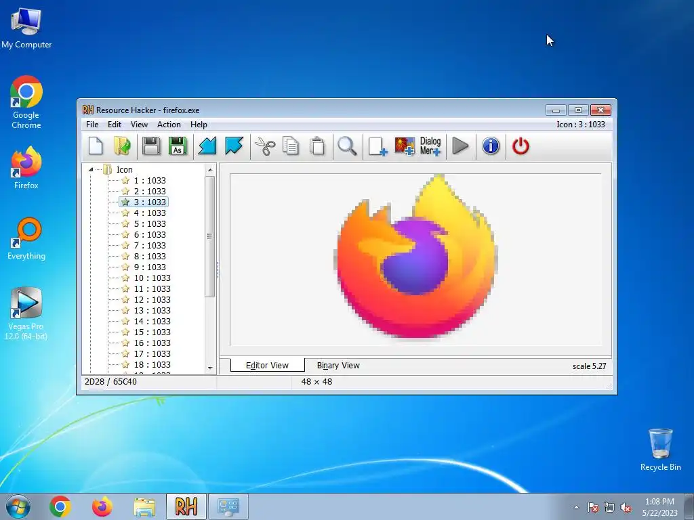The image size is (694, 520).
Task: Save file using the gray floppy icon
Action: coord(151,146)
